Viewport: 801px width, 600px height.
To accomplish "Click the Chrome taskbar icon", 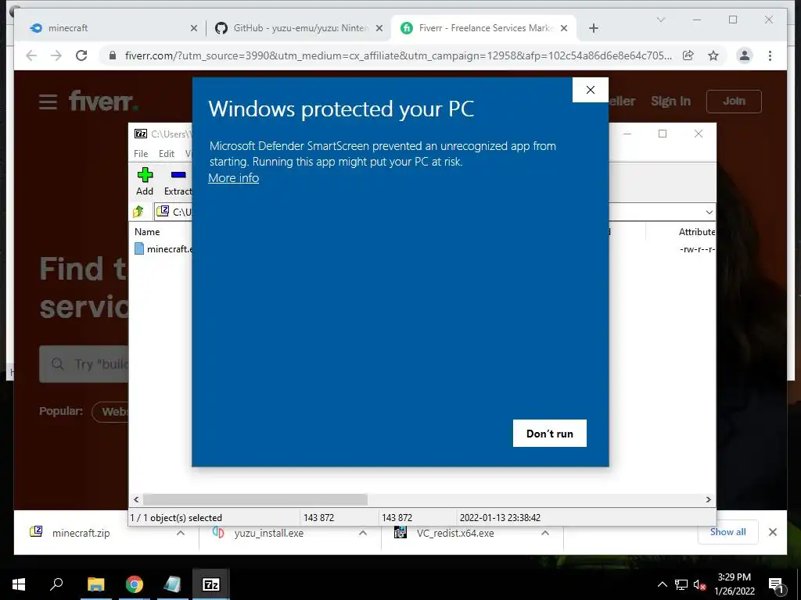I will pyautogui.click(x=135, y=584).
